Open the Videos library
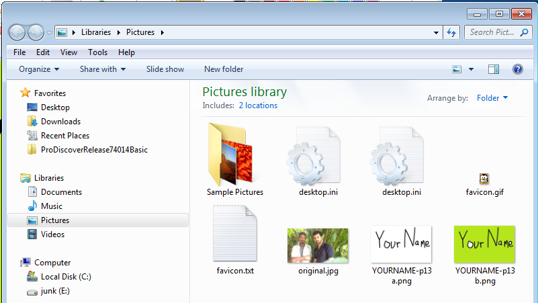Viewport: 538px width, 303px height. (53, 234)
